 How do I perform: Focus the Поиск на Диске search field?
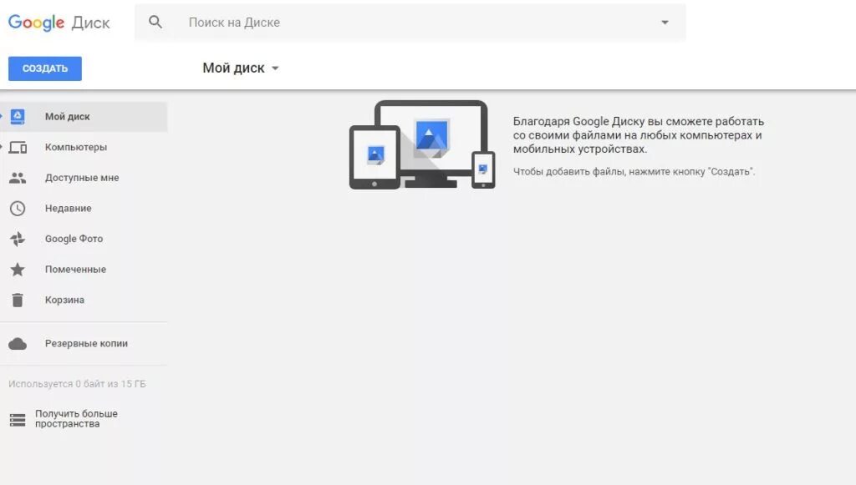point(410,23)
